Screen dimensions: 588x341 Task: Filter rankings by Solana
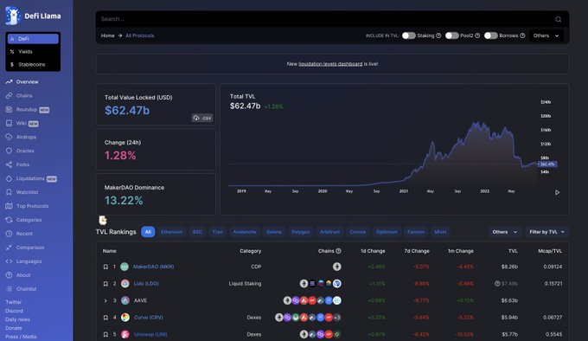coord(274,232)
